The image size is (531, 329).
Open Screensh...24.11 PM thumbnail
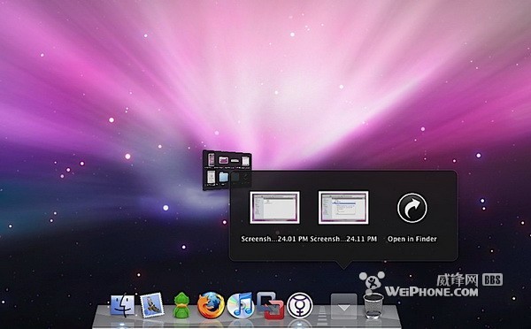tap(343, 208)
